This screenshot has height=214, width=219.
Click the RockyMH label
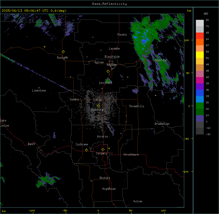pos(62,58)
